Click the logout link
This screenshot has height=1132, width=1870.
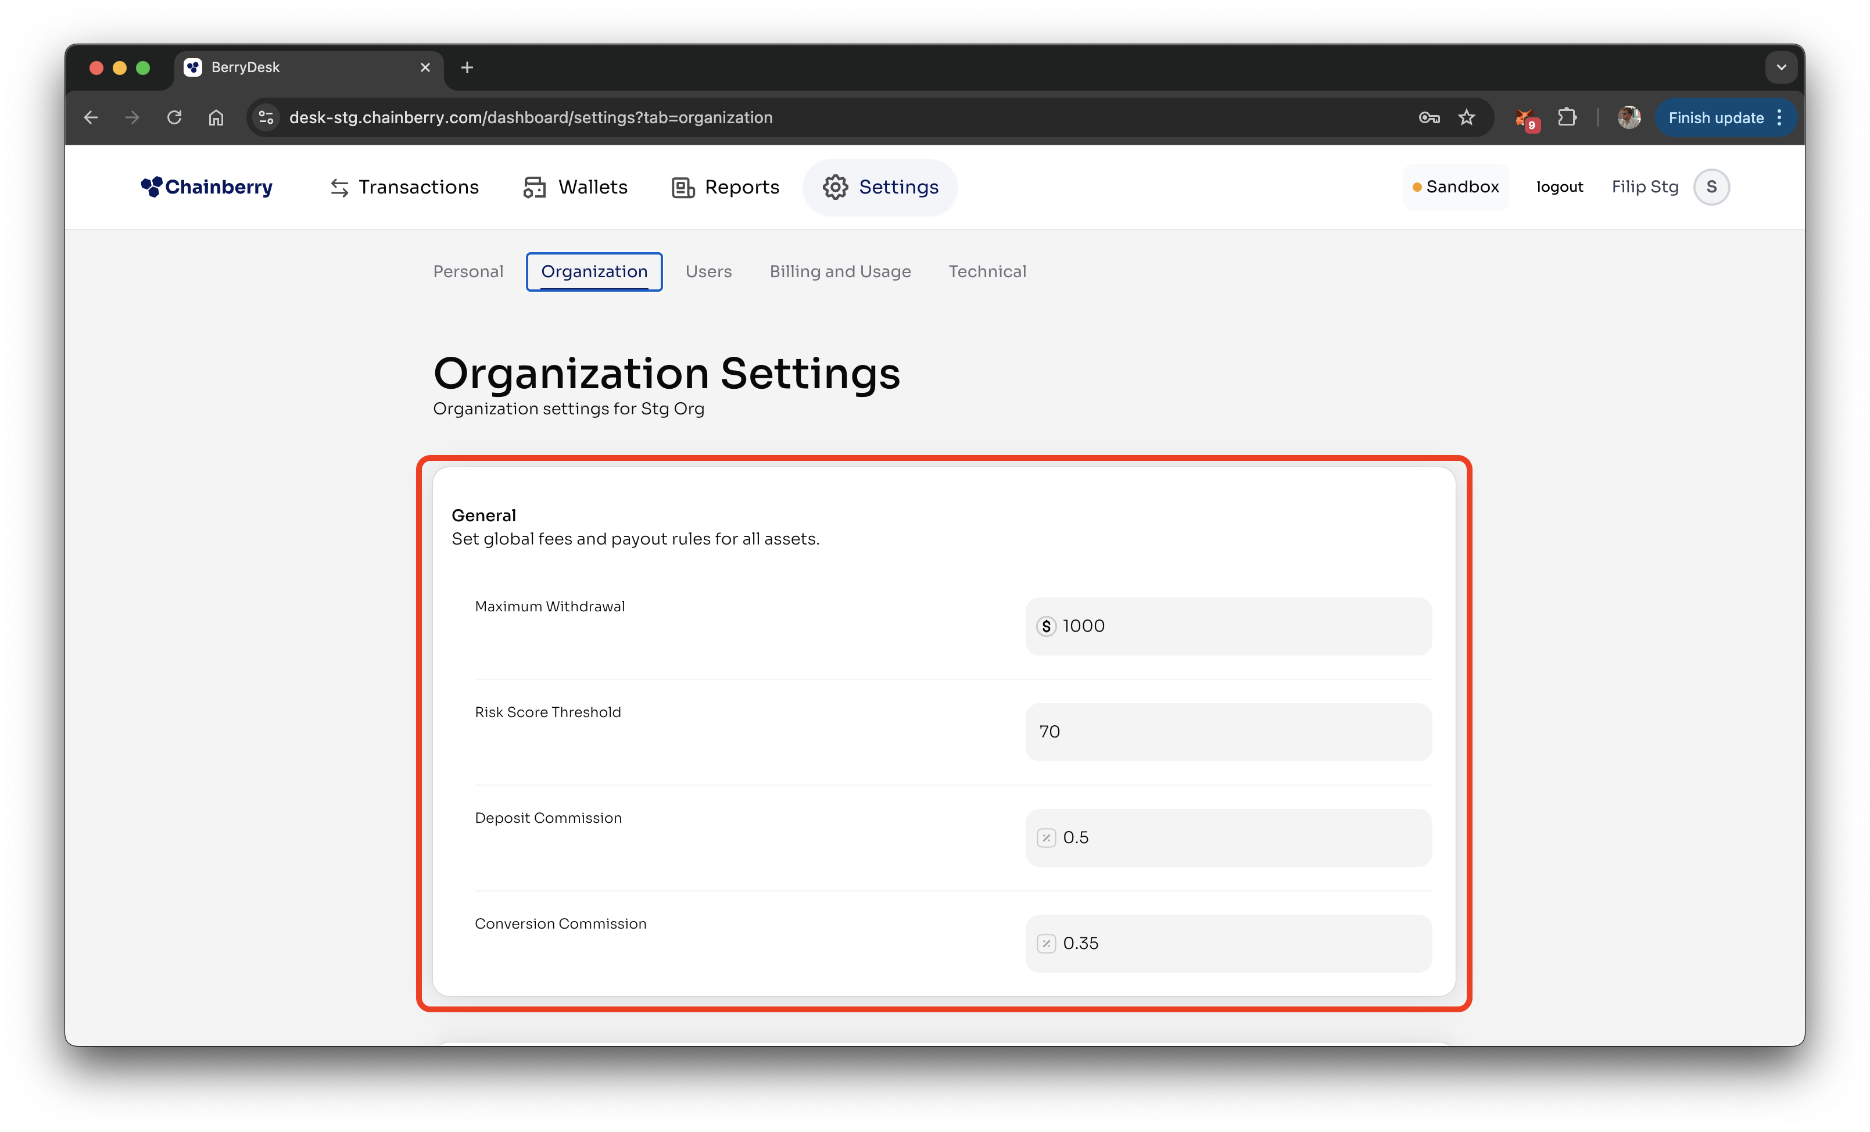pos(1559,187)
